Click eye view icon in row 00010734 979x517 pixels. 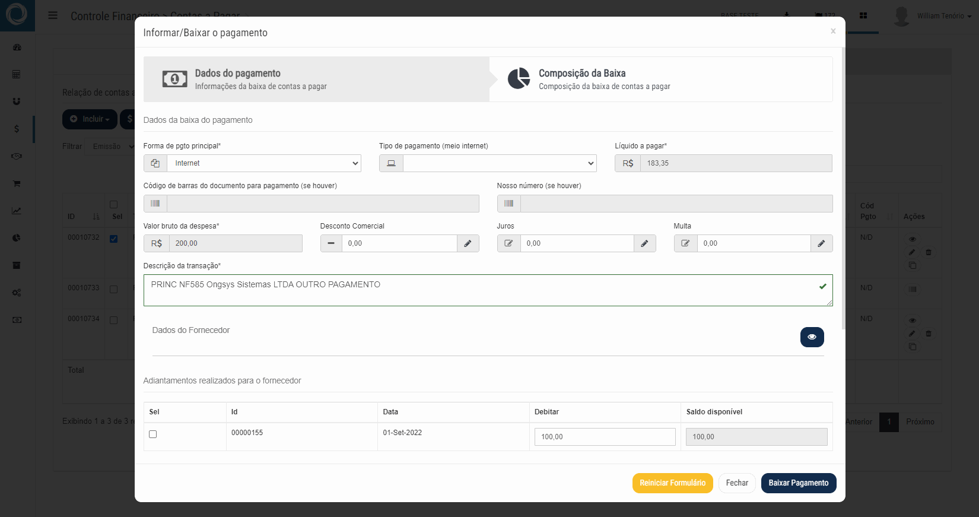912,321
